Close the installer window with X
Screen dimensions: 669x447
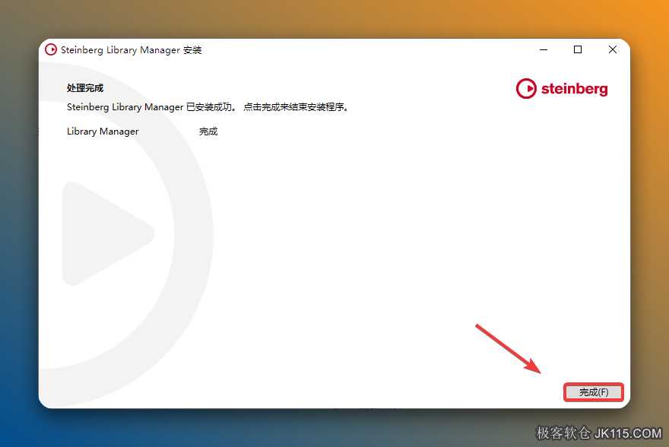click(x=612, y=50)
